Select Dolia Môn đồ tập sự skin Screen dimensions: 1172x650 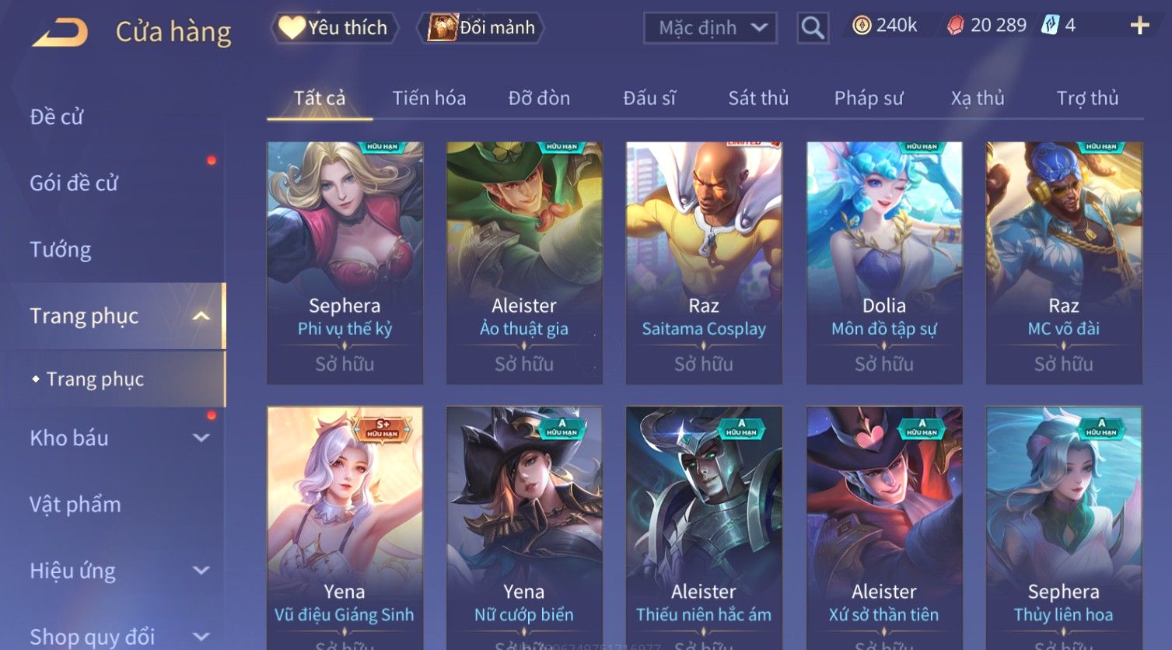pyautogui.click(x=884, y=263)
